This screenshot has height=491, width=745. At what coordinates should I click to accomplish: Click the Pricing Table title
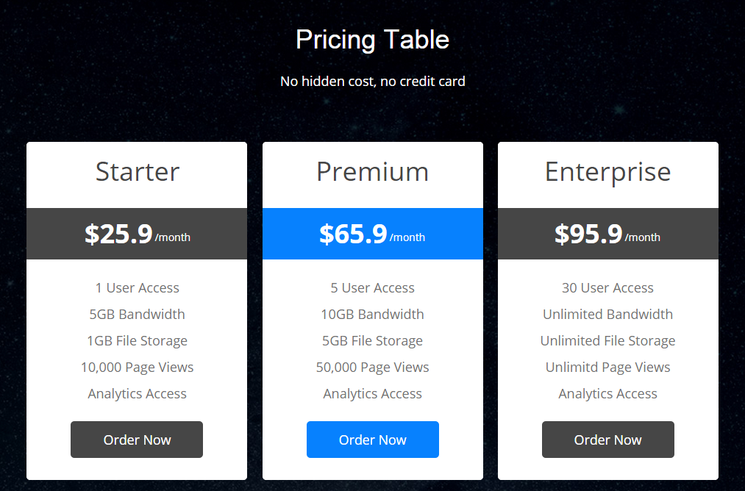click(372, 40)
